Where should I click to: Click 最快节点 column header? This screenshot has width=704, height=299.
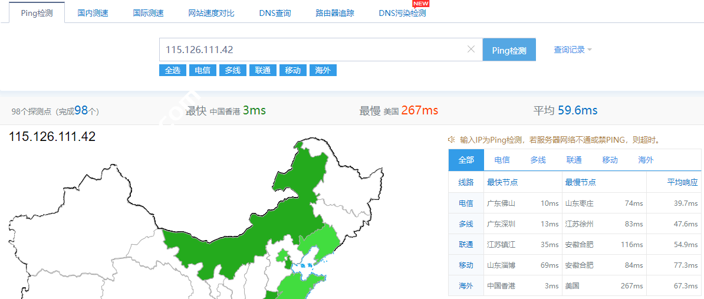(502, 182)
